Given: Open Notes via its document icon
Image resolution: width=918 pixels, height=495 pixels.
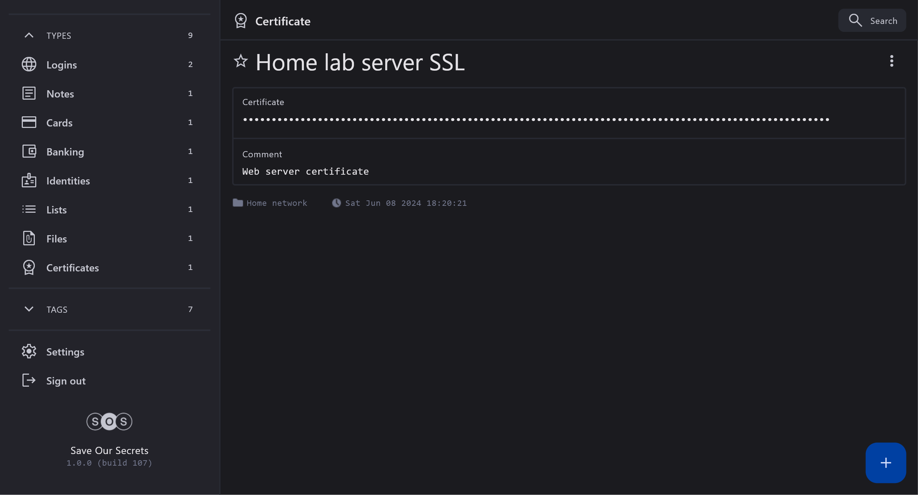Looking at the screenshot, I should pos(29,93).
